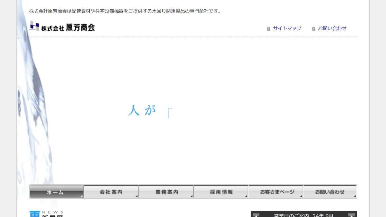
Task: Click the arrow icon beside サイトマップ
Action: (268, 29)
